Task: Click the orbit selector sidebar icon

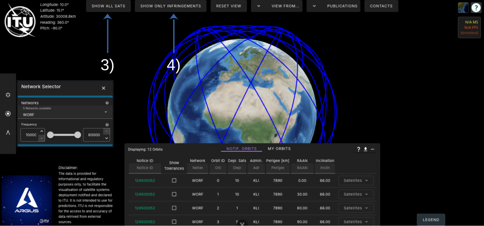Action: pyautogui.click(x=8, y=114)
